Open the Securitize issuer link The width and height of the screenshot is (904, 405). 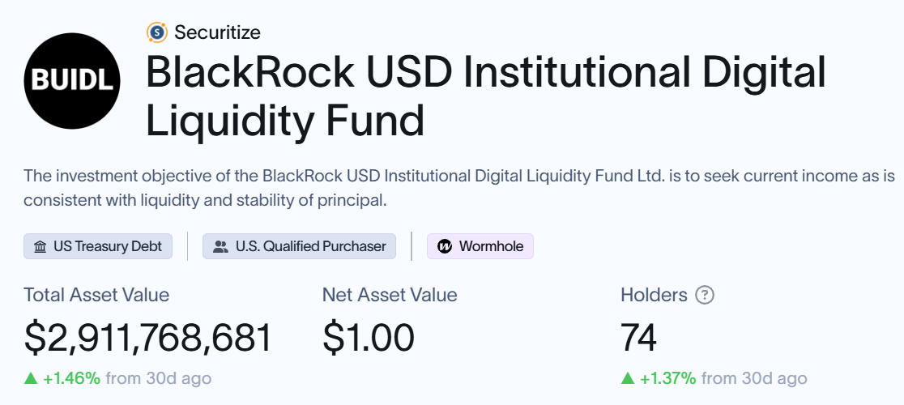[x=217, y=32]
